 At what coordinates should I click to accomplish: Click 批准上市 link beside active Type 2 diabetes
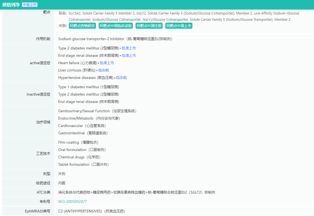[x=129, y=48]
